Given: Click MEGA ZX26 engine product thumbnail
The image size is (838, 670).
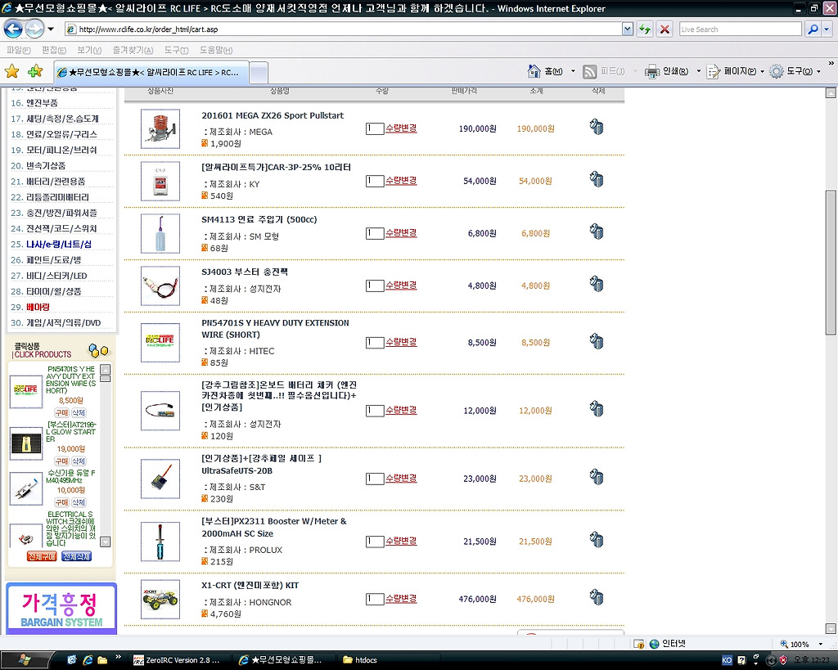Looking at the screenshot, I should (x=160, y=128).
